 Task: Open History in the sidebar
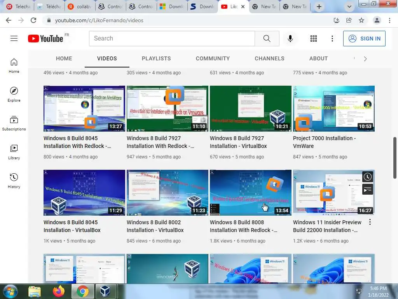pyautogui.click(x=14, y=181)
